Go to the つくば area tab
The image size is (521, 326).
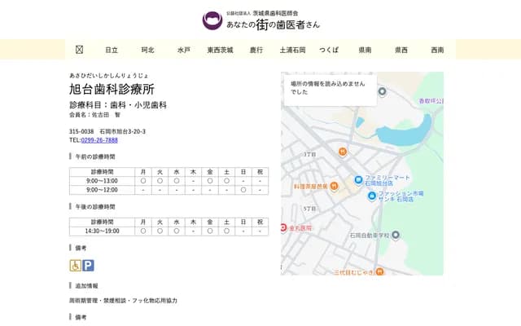(x=329, y=50)
